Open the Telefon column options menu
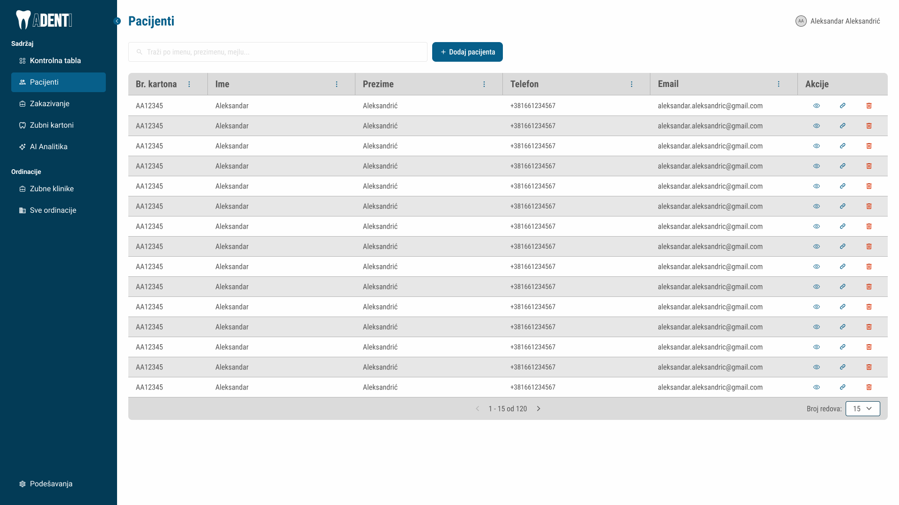 632,84
